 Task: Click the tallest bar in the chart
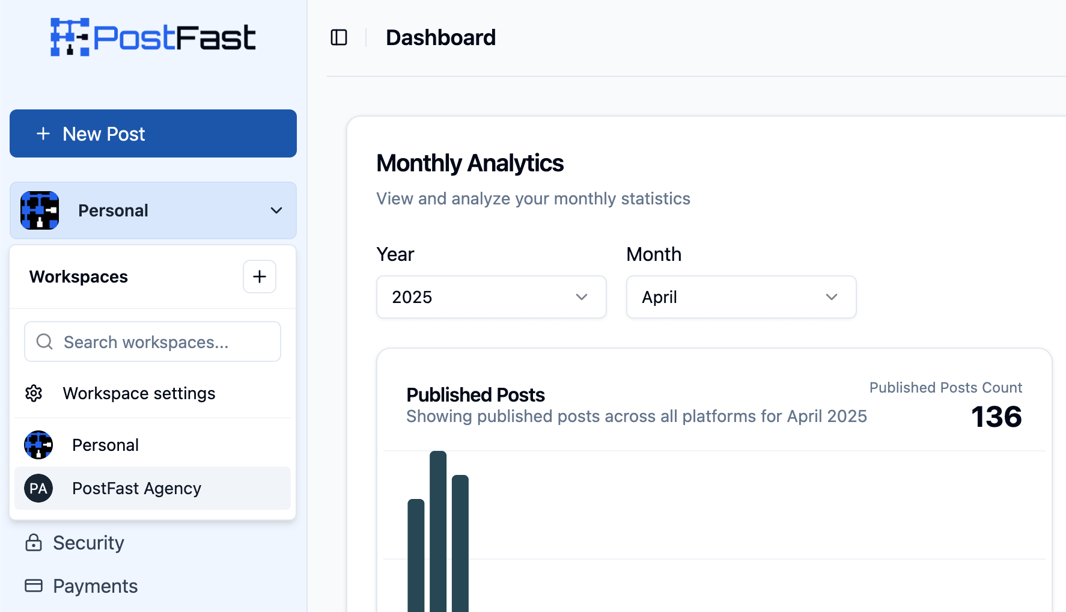click(438, 531)
